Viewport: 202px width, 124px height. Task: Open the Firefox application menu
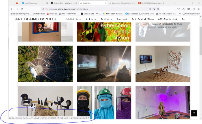coord(198,9)
